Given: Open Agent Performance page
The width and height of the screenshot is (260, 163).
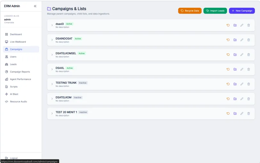Looking at the screenshot, I should coord(21,79).
